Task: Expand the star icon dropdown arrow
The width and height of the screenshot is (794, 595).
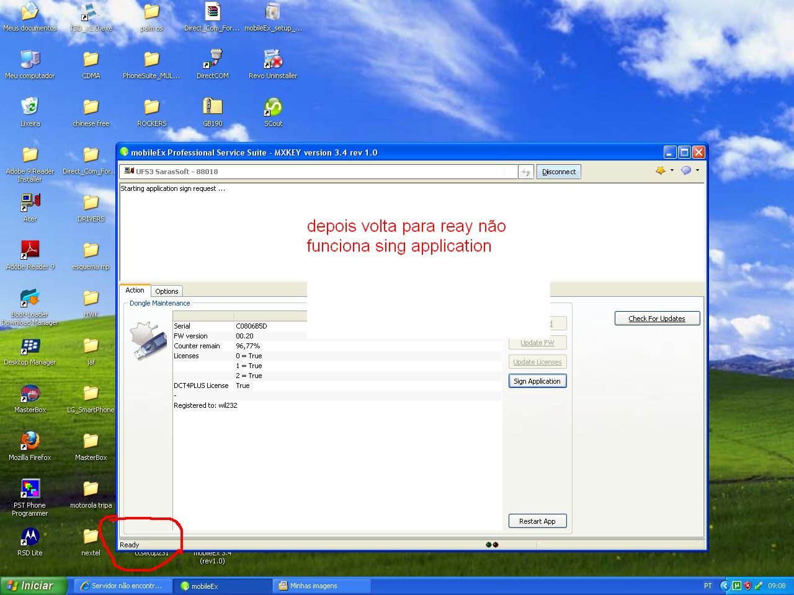Action: (672, 170)
